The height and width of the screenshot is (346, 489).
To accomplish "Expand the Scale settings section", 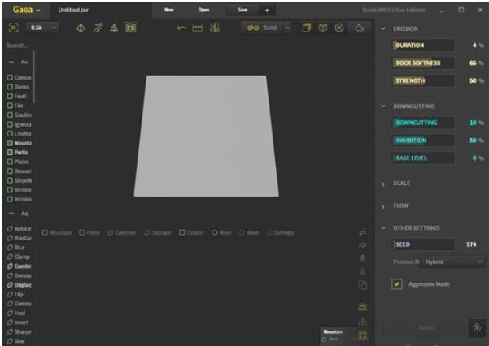I will pyautogui.click(x=401, y=184).
